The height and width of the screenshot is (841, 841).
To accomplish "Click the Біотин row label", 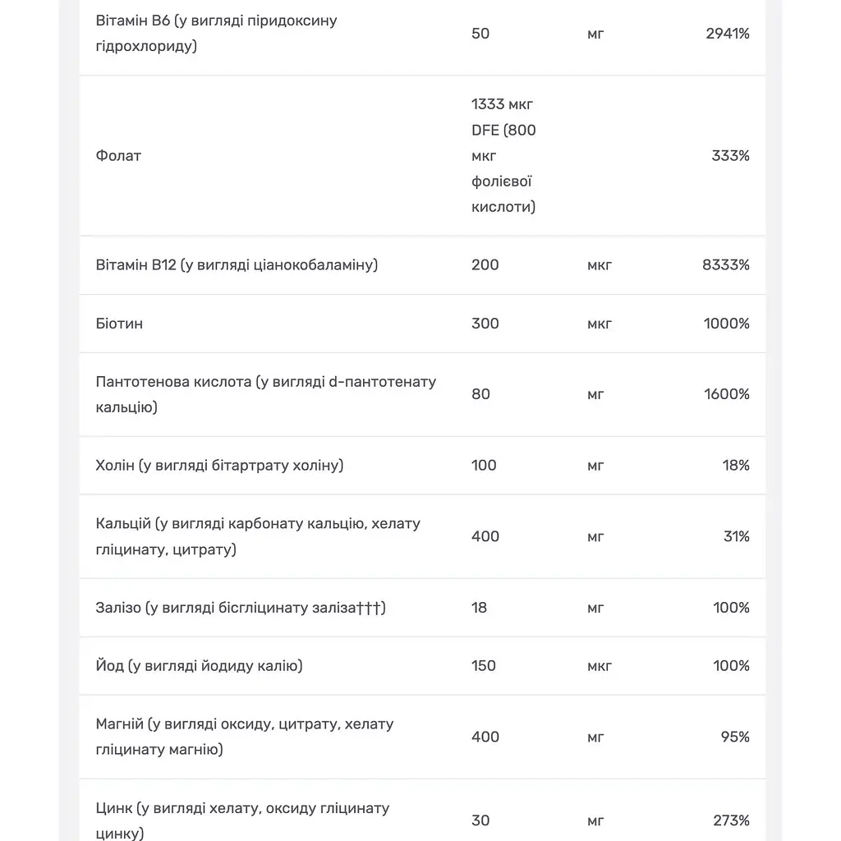I will [119, 324].
